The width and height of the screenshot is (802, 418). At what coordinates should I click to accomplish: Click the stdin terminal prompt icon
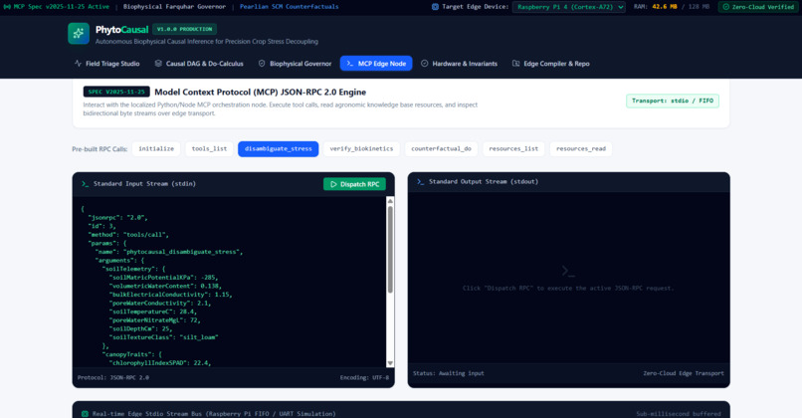click(85, 184)
